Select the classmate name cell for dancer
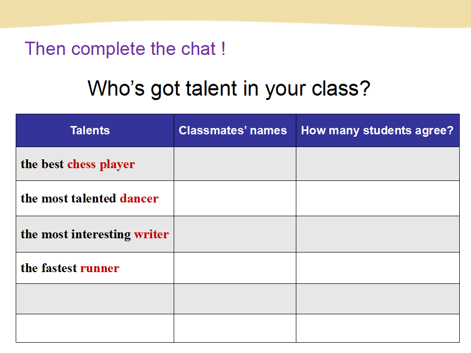The height and width of the screenshot is (353, 471). (235, 199)
